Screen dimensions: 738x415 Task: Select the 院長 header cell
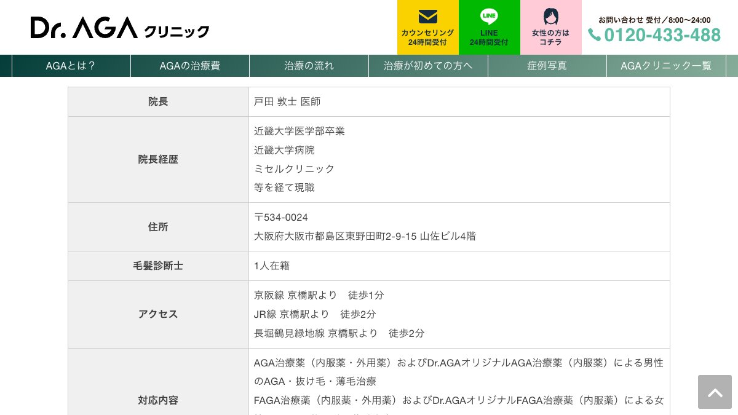coord(158,101)
